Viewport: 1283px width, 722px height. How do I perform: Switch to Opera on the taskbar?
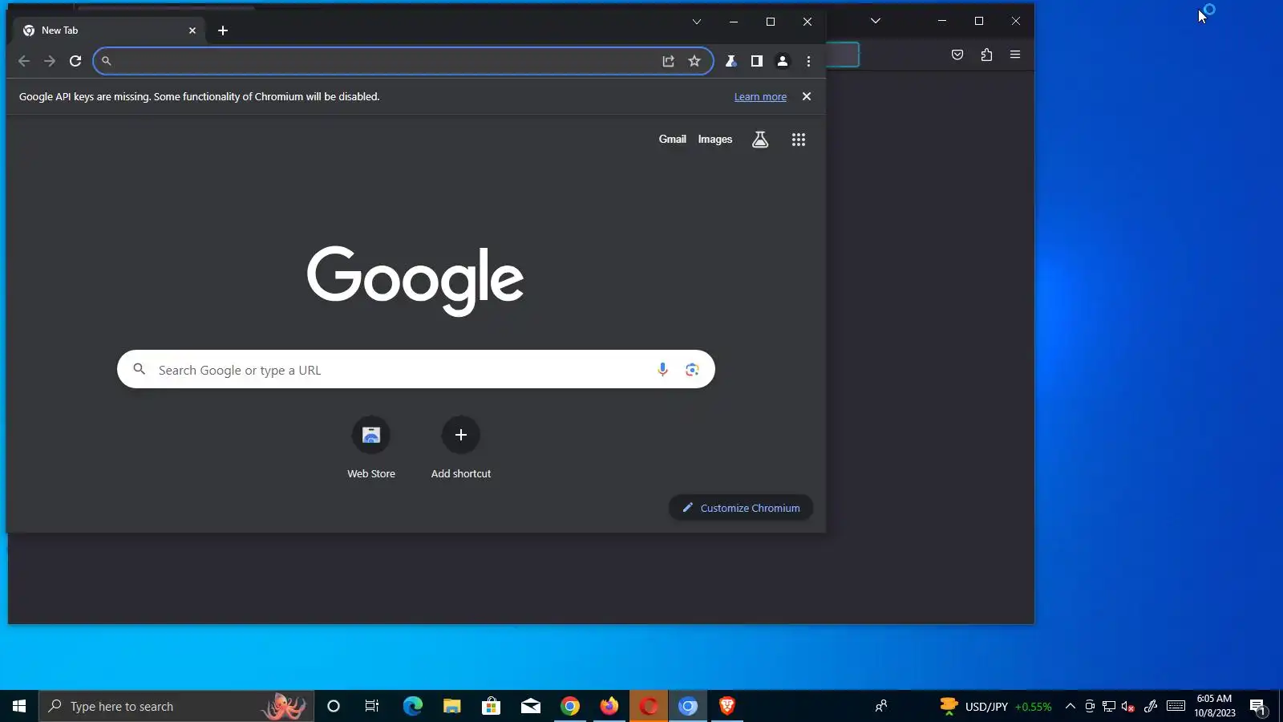[x=649, y=706]
